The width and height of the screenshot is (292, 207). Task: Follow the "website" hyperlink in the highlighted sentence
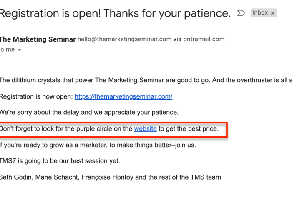coord(146,128)
